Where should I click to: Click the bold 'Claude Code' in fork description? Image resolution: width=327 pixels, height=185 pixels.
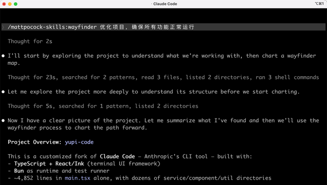tap(117, 156)
